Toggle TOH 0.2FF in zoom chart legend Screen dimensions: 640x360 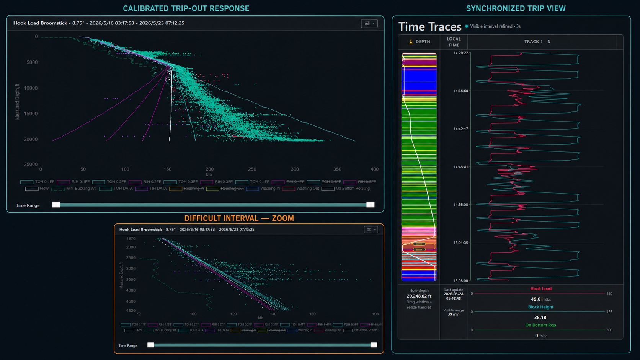(186, 324)
